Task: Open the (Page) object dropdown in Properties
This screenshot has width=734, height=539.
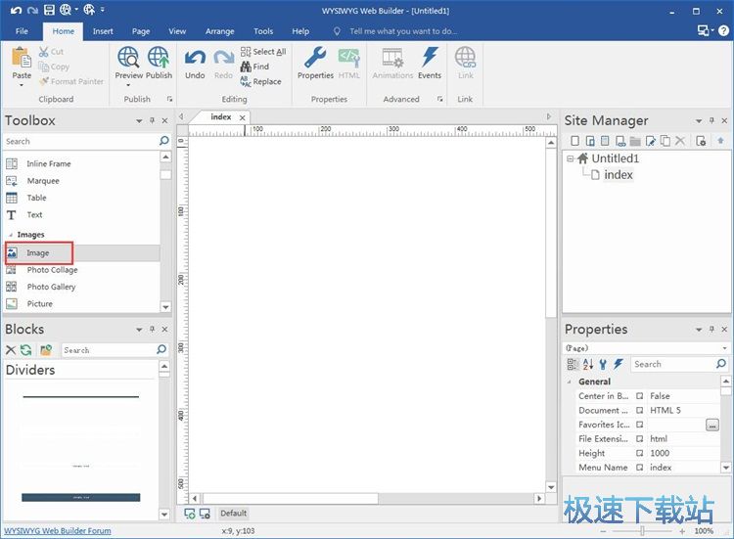Action: [724, 348]
